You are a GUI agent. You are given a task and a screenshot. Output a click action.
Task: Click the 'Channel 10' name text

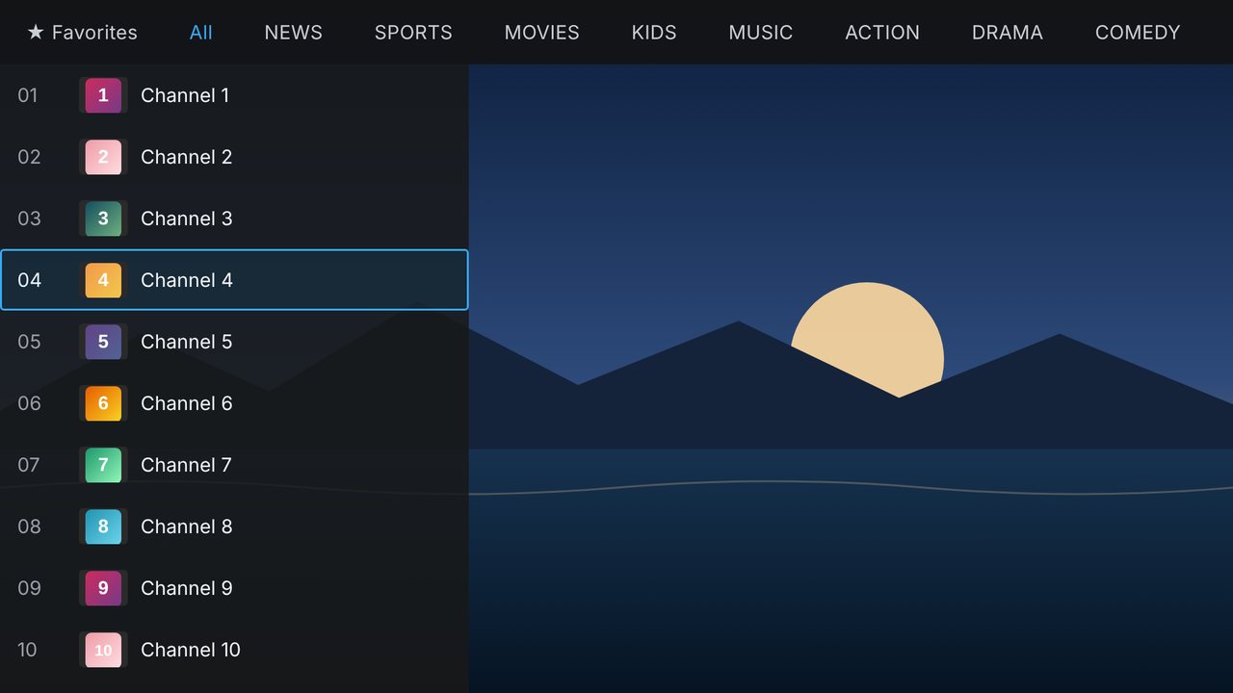pos(191,650)
